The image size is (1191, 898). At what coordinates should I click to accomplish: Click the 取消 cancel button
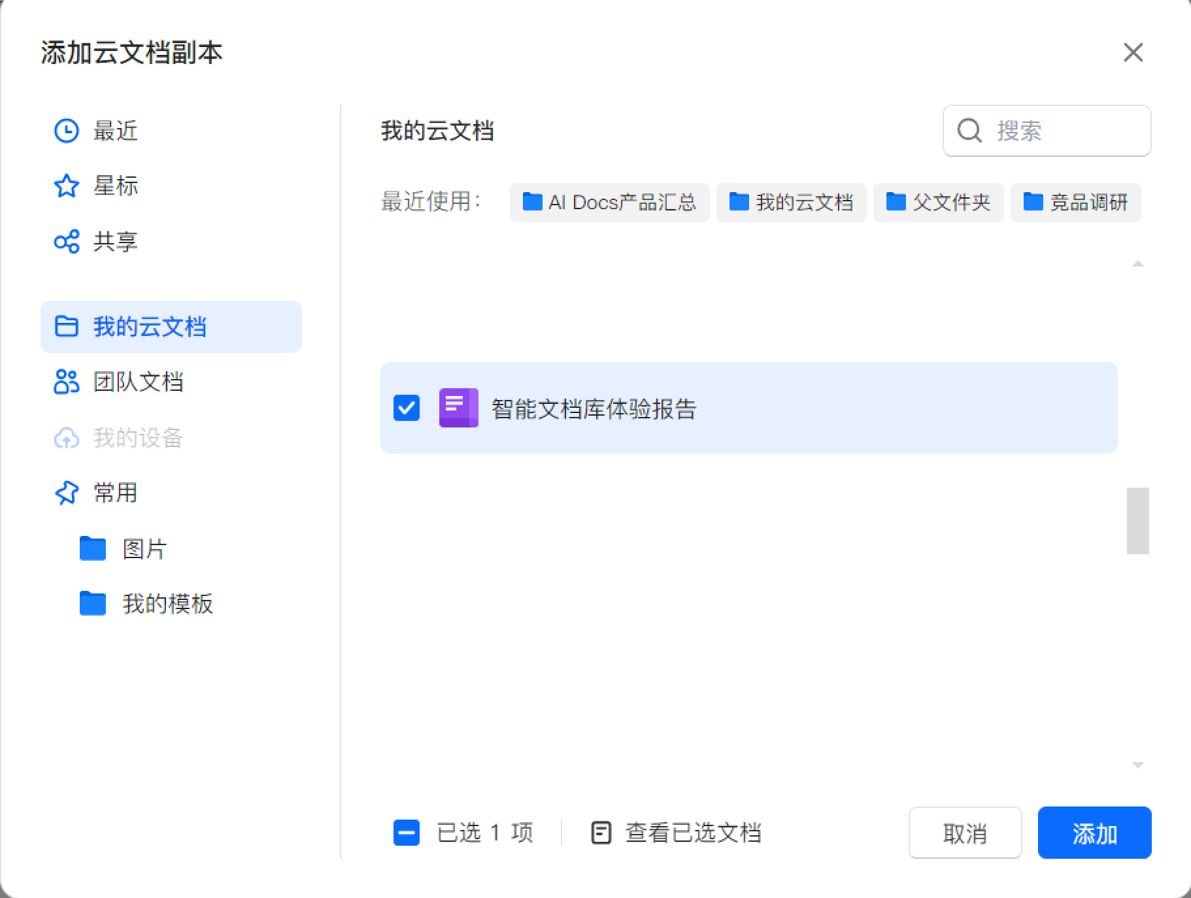click(965, 833)
